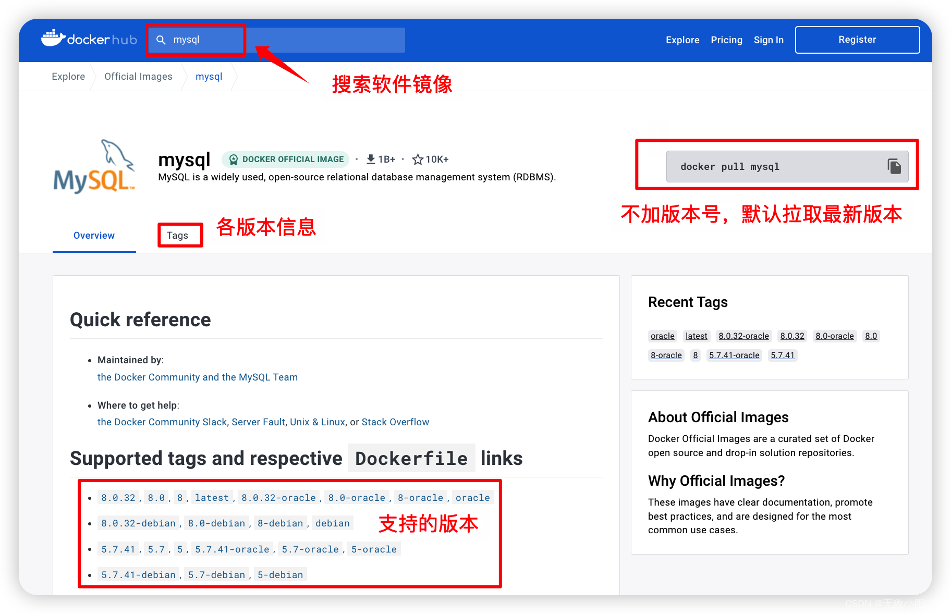Click the 8.0.32-oracle Dockerfile link
The height and width of the screenshot is (614, 951).
click(x=278, y=498)
